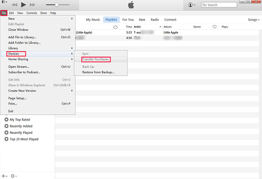Click Sync in Devices submenu

(101, 54)
